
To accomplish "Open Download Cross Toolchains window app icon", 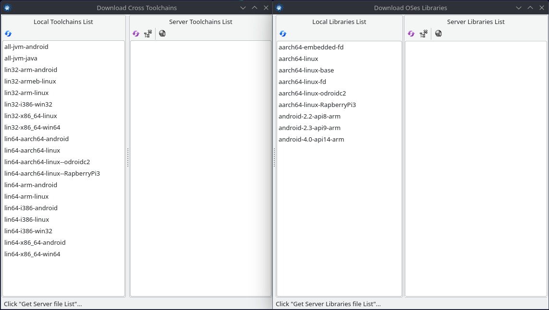I will click(8, 8).
